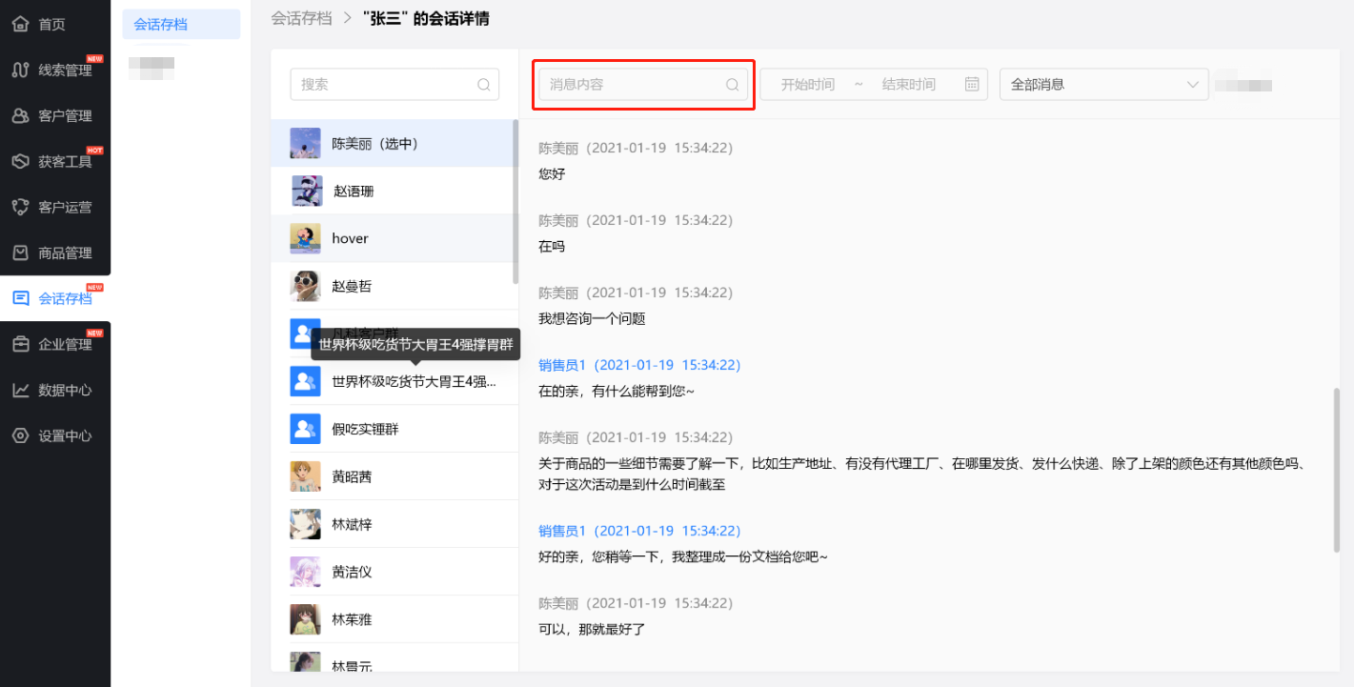Click the 消息内容 search field
The image size is (1354, 687).
click(634, 84)
